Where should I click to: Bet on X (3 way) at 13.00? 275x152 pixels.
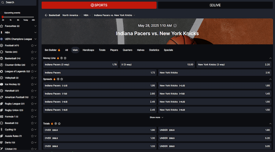pyautogui.click(x=157, y=65)
